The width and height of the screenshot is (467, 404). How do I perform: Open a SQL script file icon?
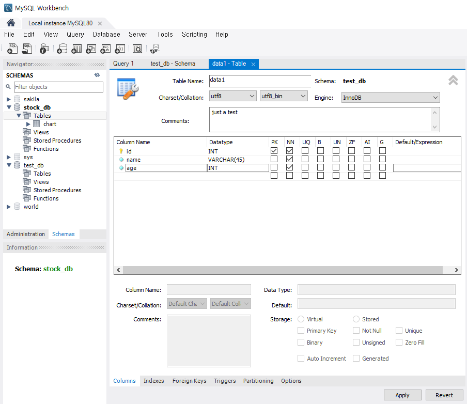(27, 49)
